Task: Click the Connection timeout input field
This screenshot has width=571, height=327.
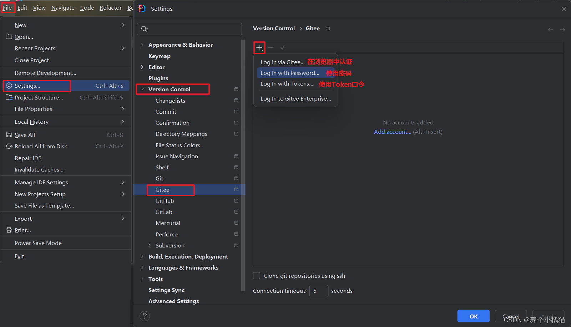Action: tap(319, 291)
